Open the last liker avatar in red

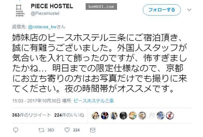point(170,115)
